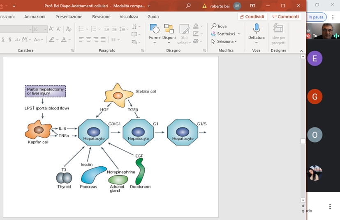Open Animazioni ribbon tab
Image resolution: width=340 pixels, height=220 pixels.
35,17
